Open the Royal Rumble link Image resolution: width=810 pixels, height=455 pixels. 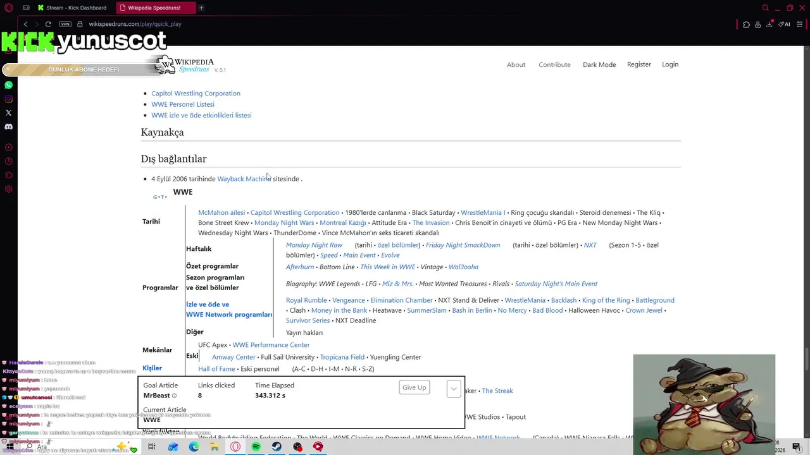click(x=306, y=300)
